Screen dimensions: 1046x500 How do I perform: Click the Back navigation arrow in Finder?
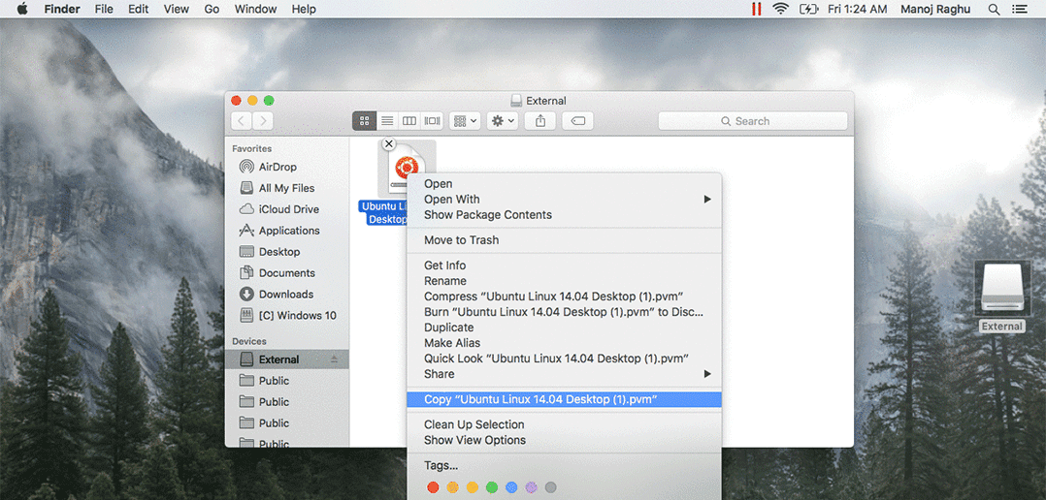click(x=242, y=120)
